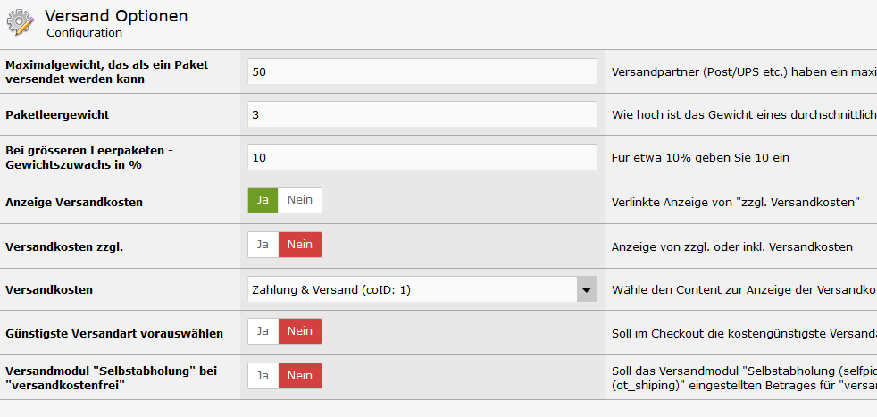Image resolution: width=877 pixels, height=417 pixels.
Task: Focus the Gewichtszuwachs in % field
Action: pos(422,157)
